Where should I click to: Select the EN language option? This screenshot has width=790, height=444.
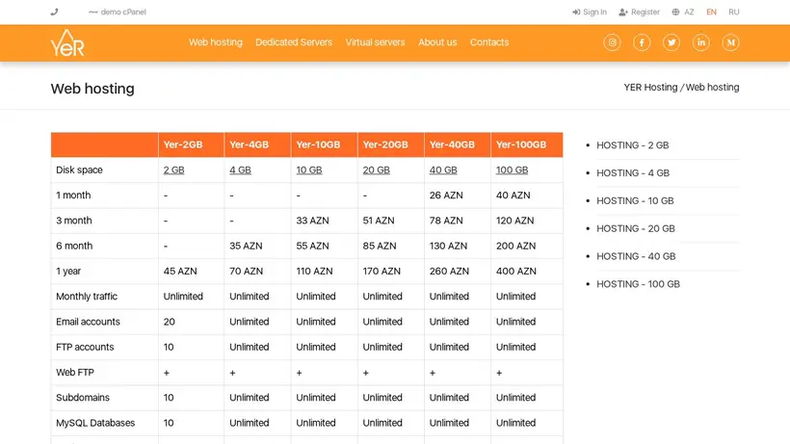pos(711,13)
